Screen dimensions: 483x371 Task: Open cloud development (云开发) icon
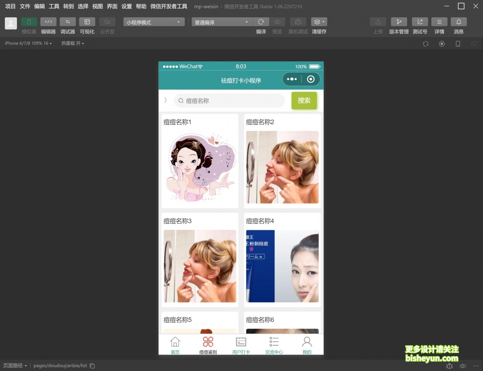[107, 22]
